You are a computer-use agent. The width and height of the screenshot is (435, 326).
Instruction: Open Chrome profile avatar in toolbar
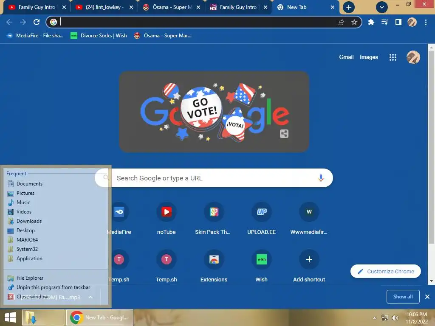pos(412,22)
